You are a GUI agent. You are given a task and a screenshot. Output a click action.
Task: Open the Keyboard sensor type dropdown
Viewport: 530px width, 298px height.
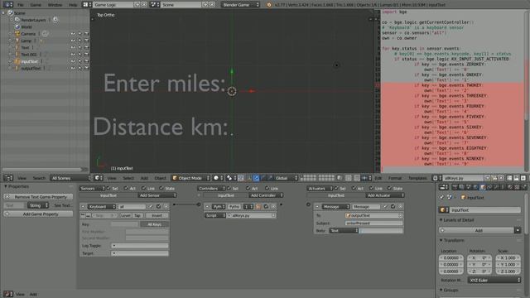pos(102,206)
